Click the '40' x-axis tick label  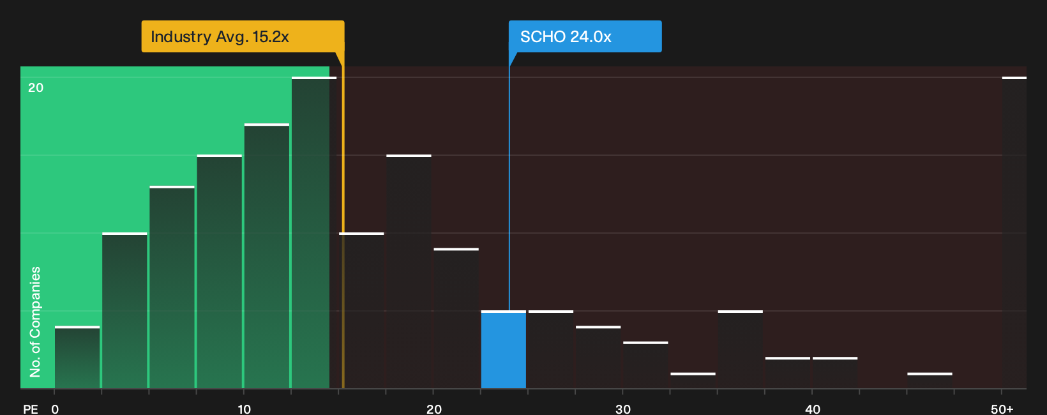812,409
